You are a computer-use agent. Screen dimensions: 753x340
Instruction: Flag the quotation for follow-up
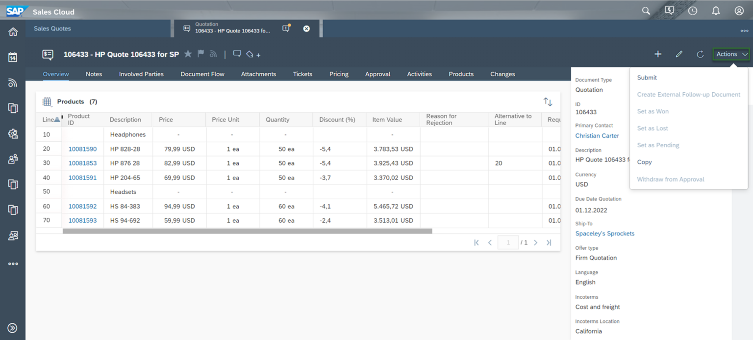pyautogui.click(x=200, y=54)
